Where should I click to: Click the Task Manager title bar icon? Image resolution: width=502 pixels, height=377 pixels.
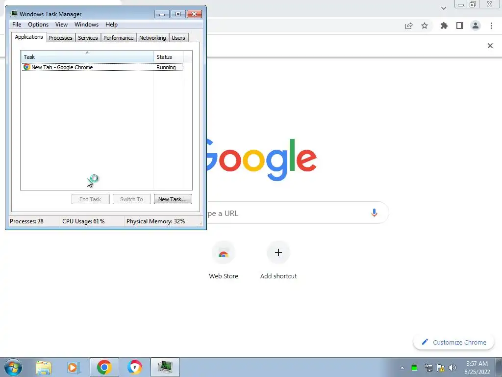[13, 14]
